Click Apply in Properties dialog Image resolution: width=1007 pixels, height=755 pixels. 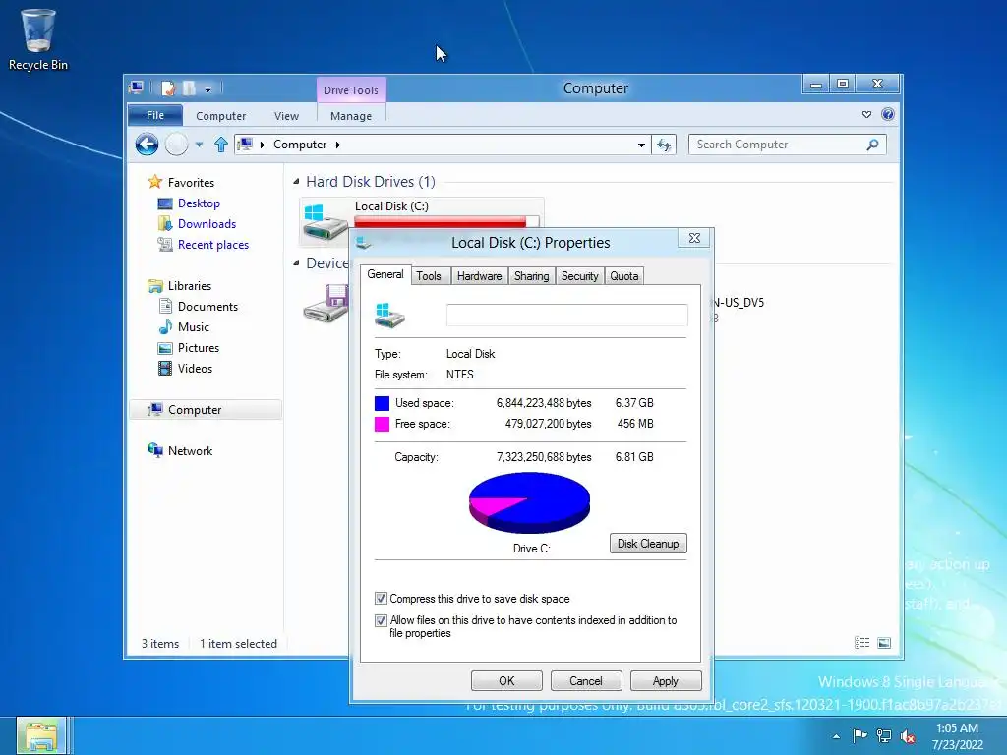[x=666, y=680]
